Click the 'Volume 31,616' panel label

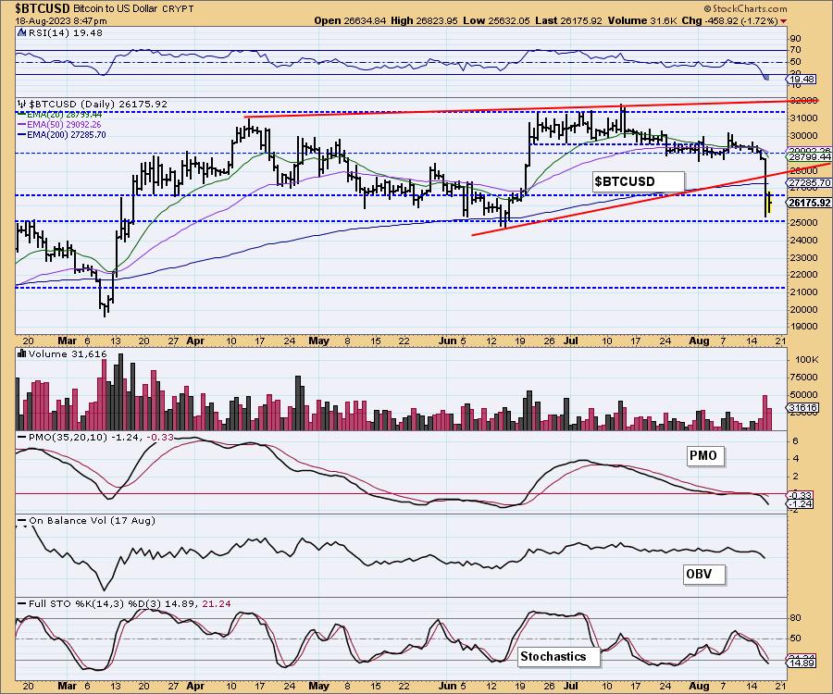[x=68, y=354]
